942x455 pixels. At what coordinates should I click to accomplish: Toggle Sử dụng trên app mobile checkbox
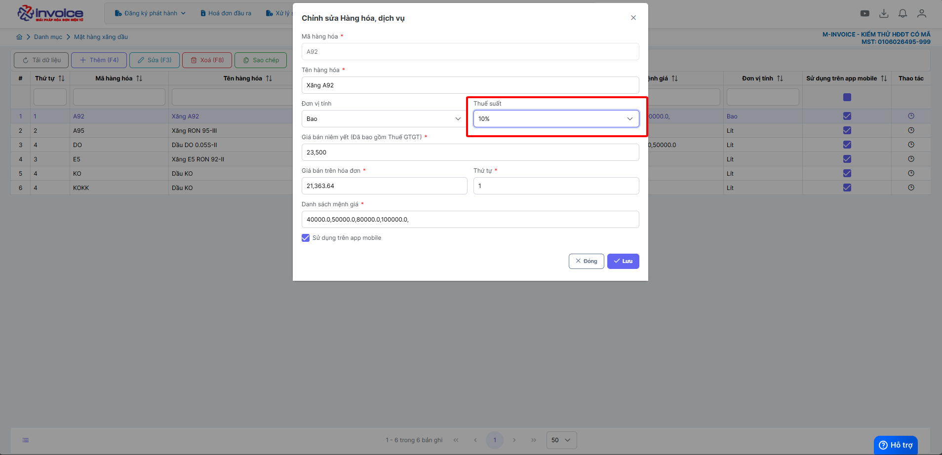tap(306, 238)
